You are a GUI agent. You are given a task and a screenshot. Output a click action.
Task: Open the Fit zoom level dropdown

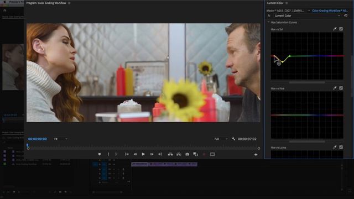tap(61, 139)
